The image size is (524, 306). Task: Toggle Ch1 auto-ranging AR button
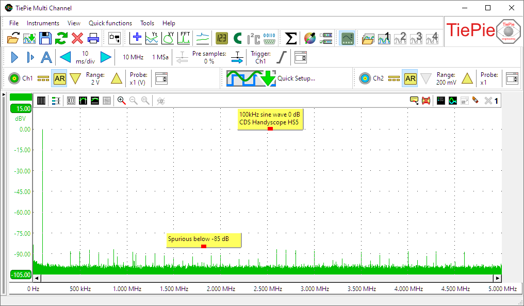coord(60,78)
